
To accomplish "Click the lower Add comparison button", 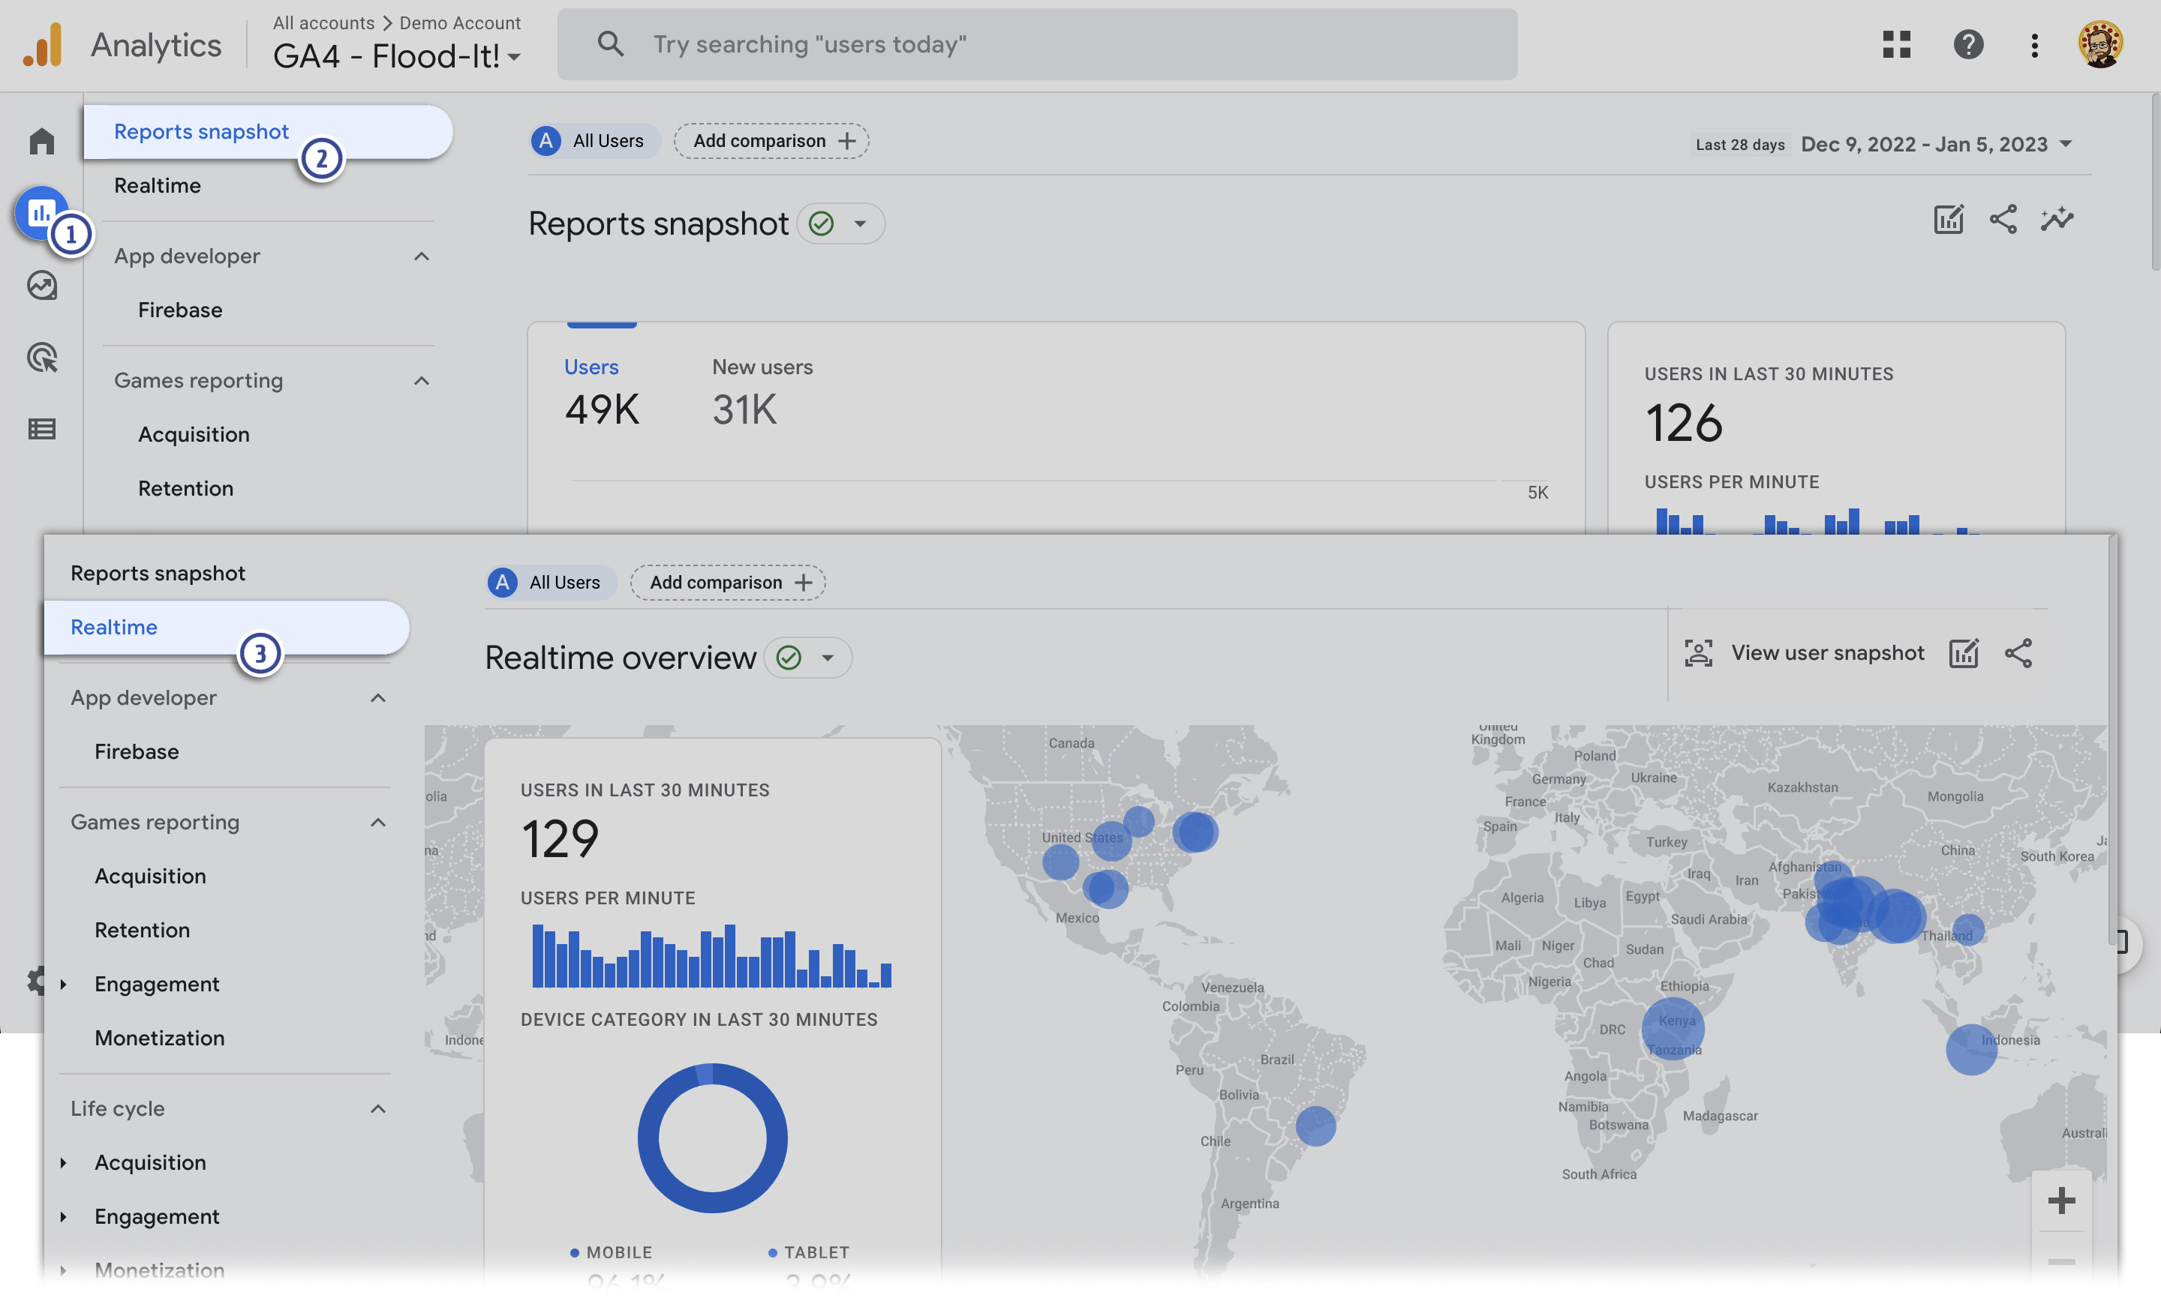I will pos(728,583).
